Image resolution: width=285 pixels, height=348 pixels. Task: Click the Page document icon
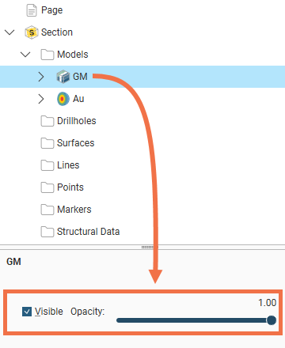[32, 10]
